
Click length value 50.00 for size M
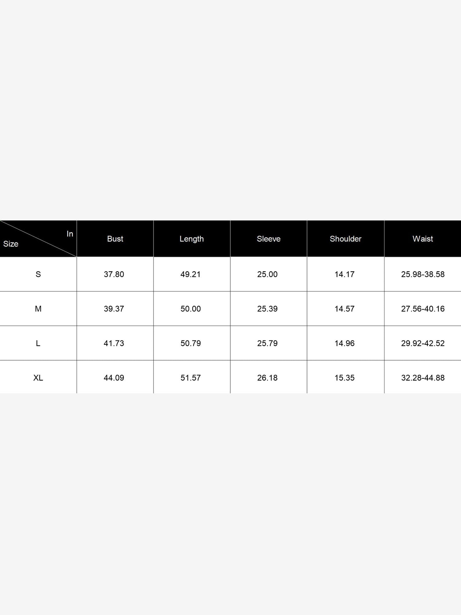click(x=191, y=309)
